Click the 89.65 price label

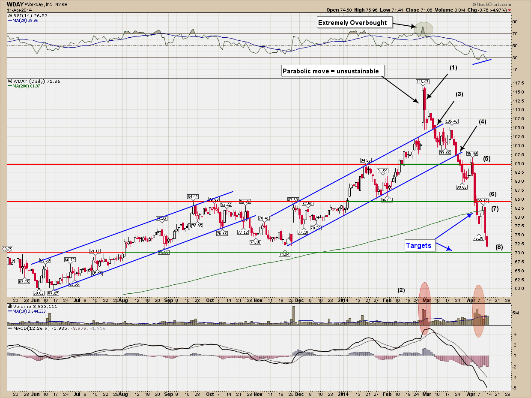(x=462, y=187)
